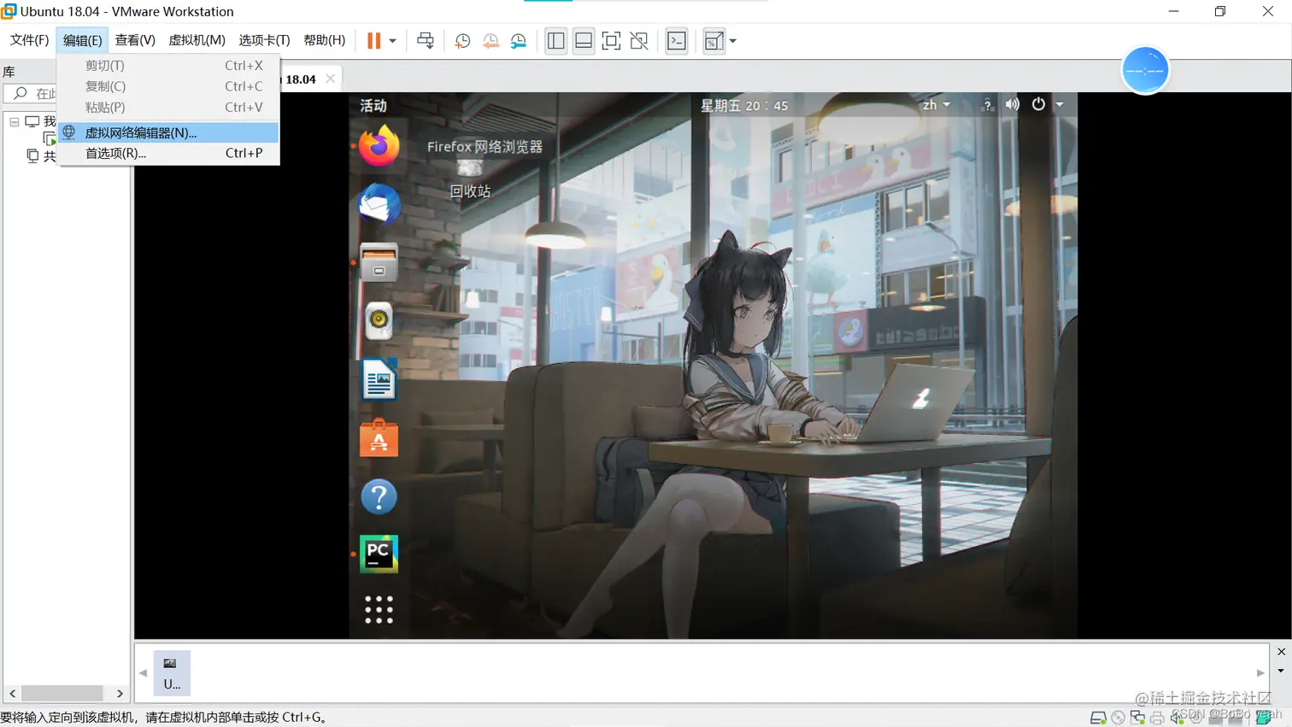Screen dimensions: 1292x727
Task: Expand the Ubuntu system menu arrow
Action: click(1060, 104)
